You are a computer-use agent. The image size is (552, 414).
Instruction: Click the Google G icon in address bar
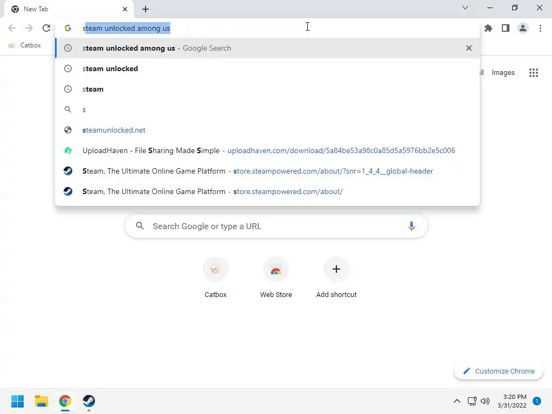click(67, 28)
